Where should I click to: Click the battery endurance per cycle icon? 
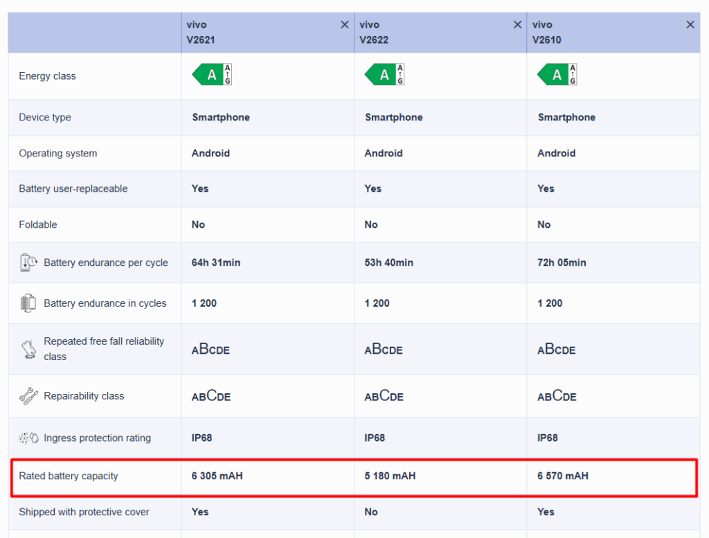[x=28, y=262]
